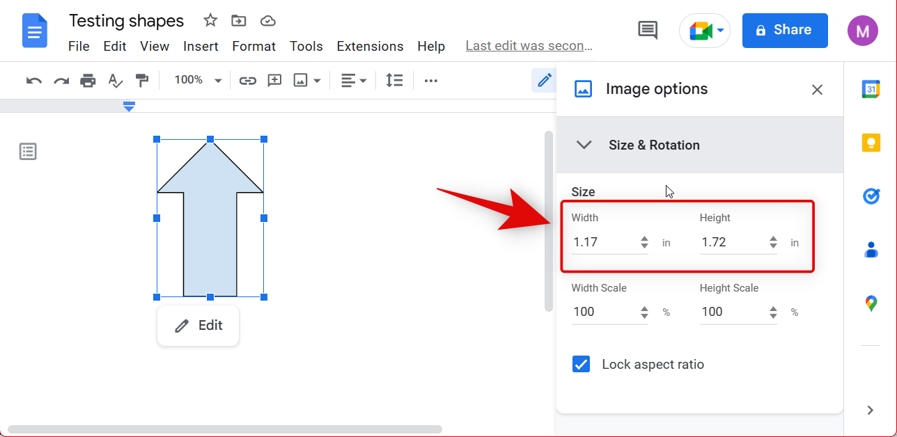Hide the side panel with chevron
Image resolution: width=897 pixels, height=437 pixels.
(x=870, y=410)
